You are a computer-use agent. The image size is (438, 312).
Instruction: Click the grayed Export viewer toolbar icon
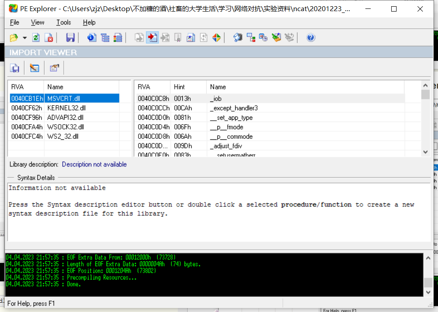(x=139, y=37)
